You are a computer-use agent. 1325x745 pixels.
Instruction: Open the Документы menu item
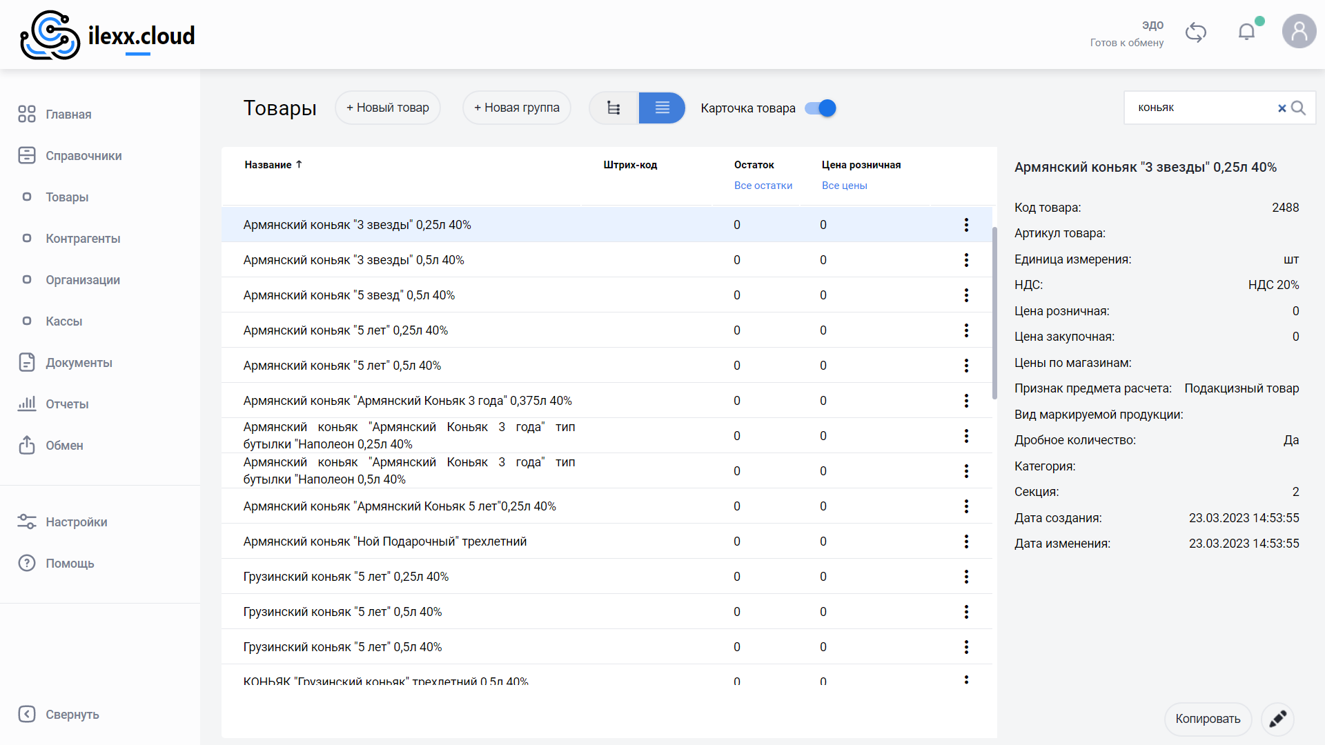click(x=79, y=363)
